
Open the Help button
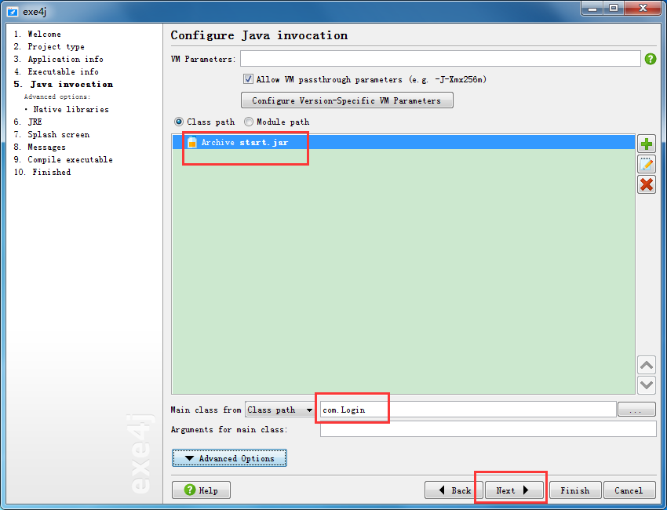tap(201, 490)
